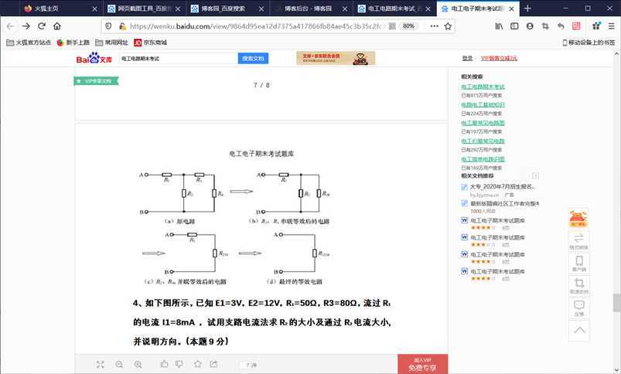Reload the current page

[x=42, y=26]
